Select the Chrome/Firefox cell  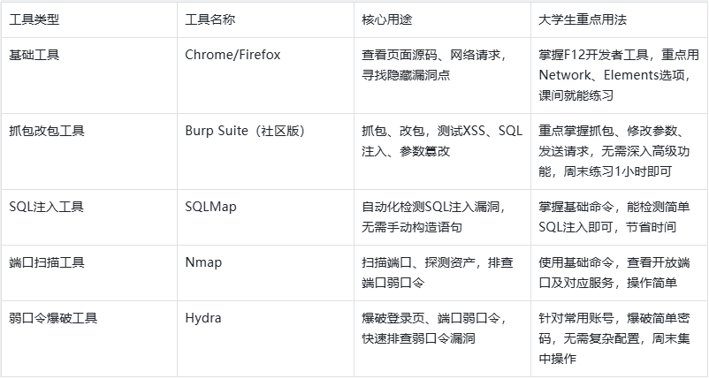(265, 75)
